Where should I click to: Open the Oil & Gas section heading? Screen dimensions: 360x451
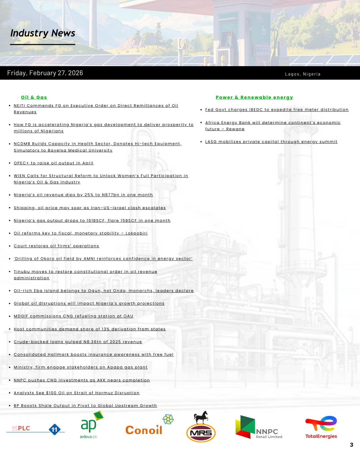click(34, 97)
